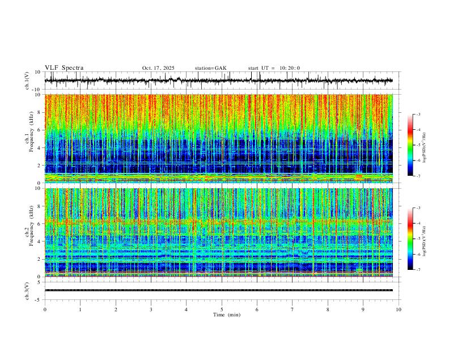Click the 'VLF Spectra' title text
This screenshot has height=347, width=449.
(64, 68)
